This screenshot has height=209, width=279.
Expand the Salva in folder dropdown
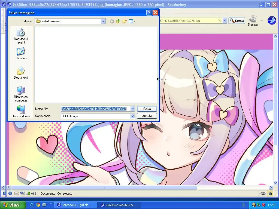(103, 21)
